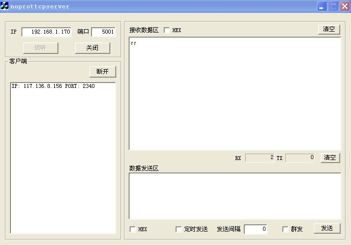Click the noprottcpserver app icon in title bar
This screenshot has width=351, height=245.
5,6
